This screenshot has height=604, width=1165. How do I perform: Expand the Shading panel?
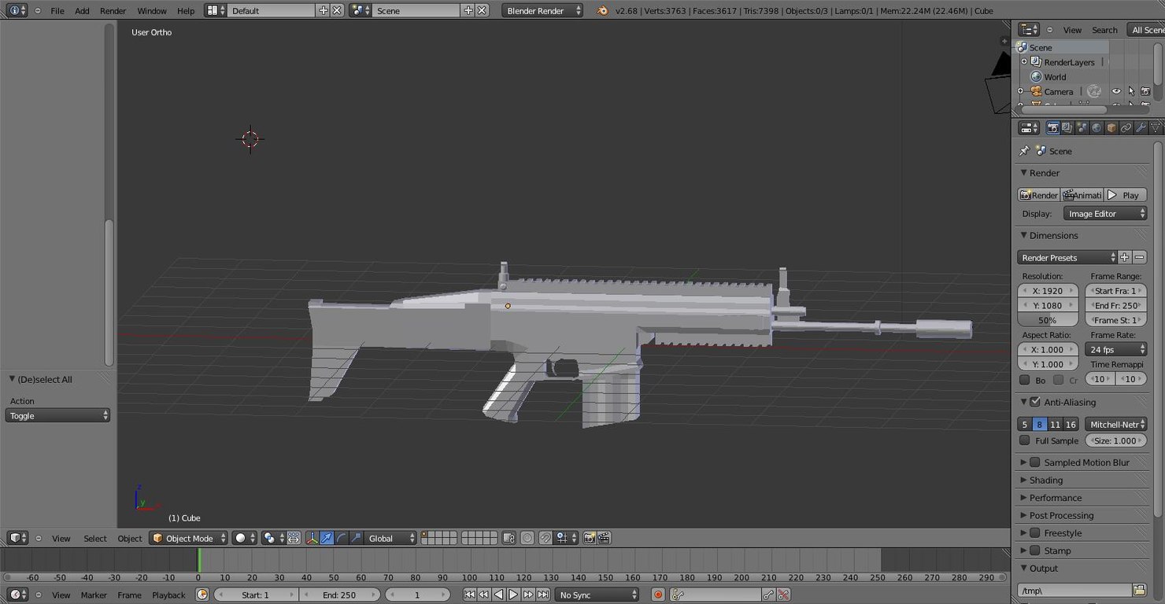point(1047,480)
